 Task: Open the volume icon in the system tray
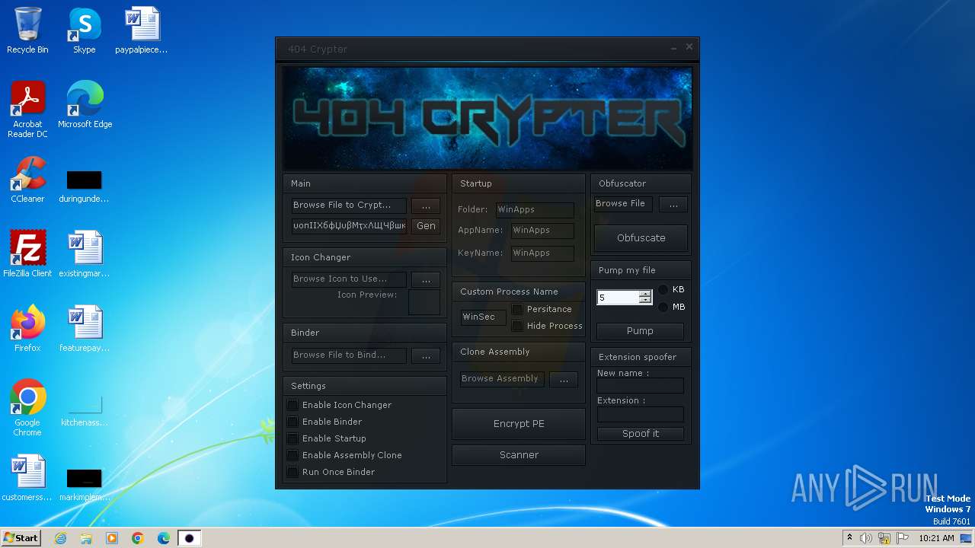coord(866,538)
